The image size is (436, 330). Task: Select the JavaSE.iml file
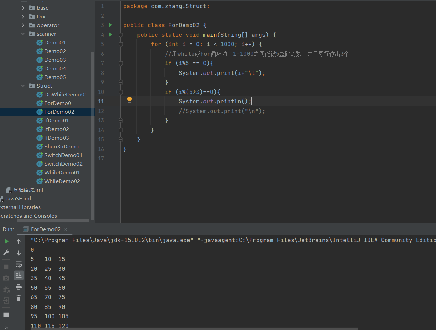click(x=16, y=198)
